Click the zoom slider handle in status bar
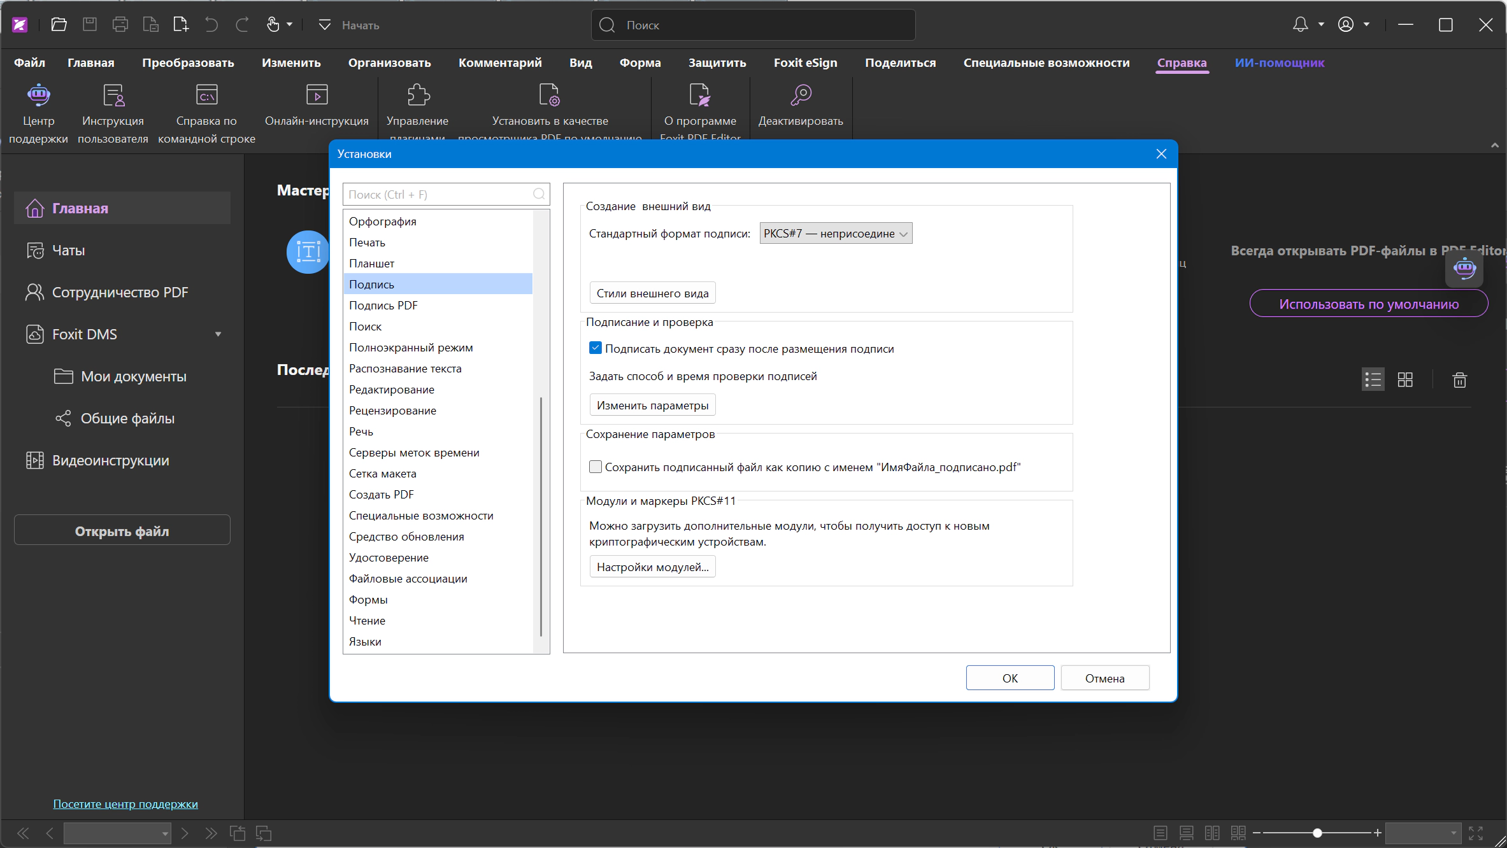Screen dimensions: 1507x848 (1317, 833)
